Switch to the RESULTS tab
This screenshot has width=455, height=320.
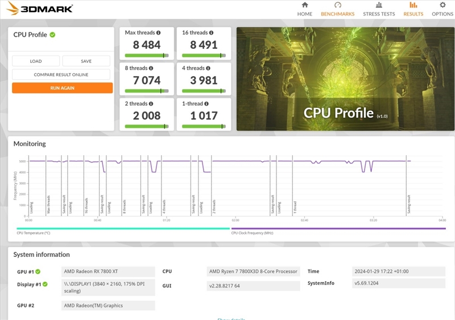tap(413, 14)
